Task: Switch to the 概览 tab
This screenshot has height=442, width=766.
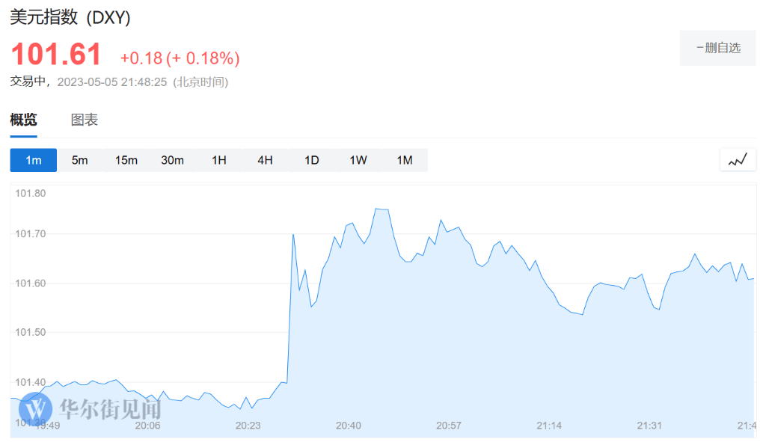Action: 25,120
